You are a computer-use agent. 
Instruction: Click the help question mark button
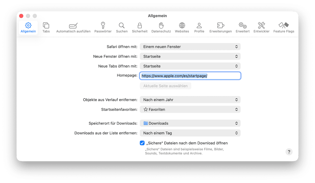click(289, 152)
